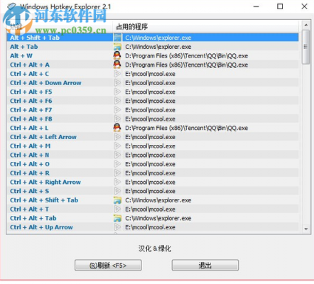Click the QQ penguin icon in the Ctrl + Alt + L row
The height and width of the screenshot is (284, 314).
(x=117, y=128)
